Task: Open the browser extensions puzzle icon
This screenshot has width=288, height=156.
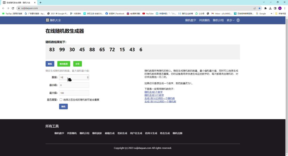Action: (265, 8)
